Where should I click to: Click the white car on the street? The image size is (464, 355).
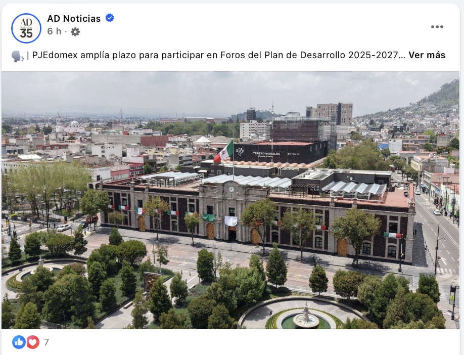[64, 228]
